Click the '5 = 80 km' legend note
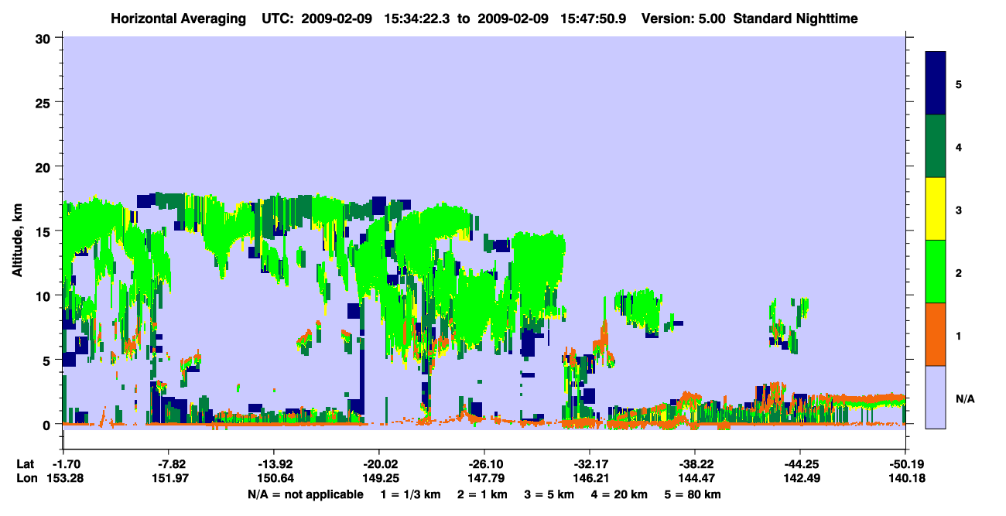 pyautogui.click(x=693, y=494)
